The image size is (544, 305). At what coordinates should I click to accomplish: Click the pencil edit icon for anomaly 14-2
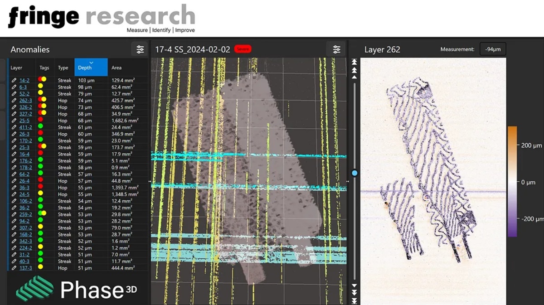click(x=14, y=80)
